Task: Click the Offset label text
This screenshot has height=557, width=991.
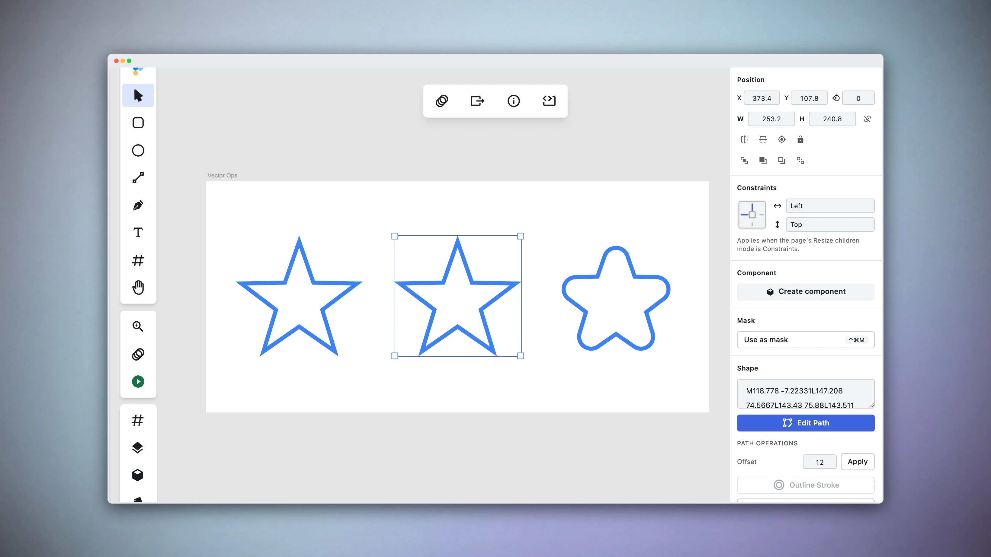Action: (x=746, y=462)
